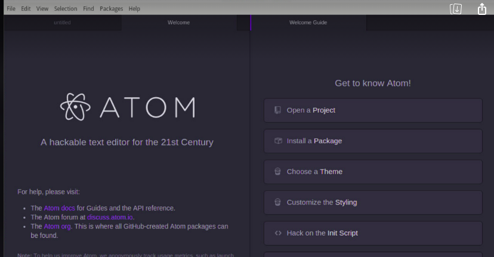Image resolution: width=494 pixels, height=257 pixels.
Task: Open the Selection menu
Action: click(66, 8)
